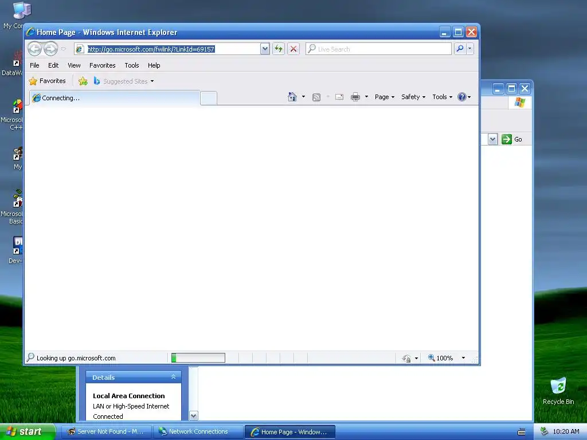Click the network tray icon
This screenshot has height=440, width=587.
[x=544, y=431]
